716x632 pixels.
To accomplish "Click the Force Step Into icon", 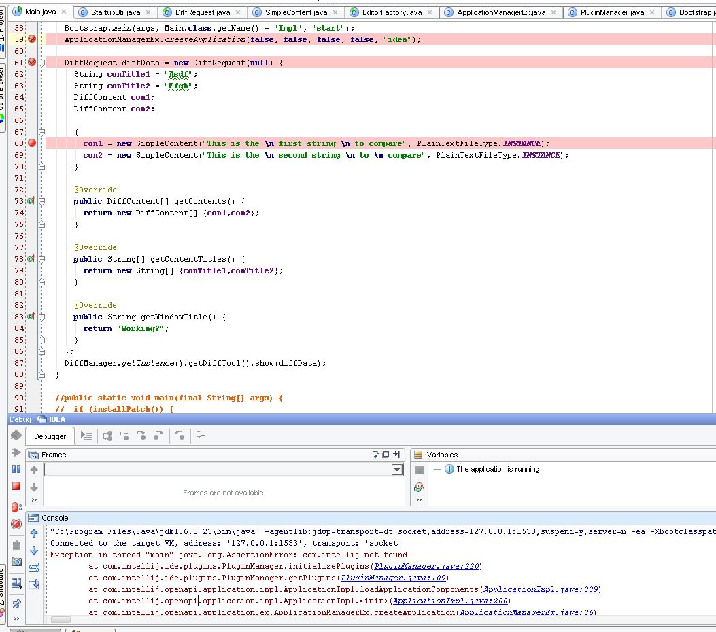I will click(141, 436).
